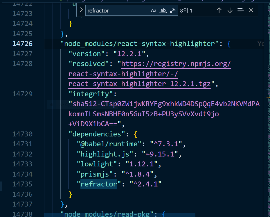
Task: Click the closing brace on line 14736
Action: 70,194
